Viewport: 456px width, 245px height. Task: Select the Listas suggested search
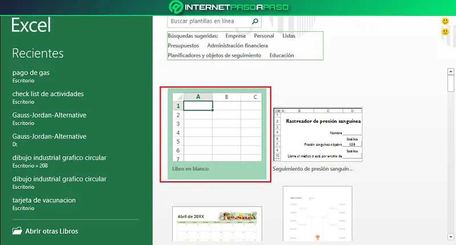point(289,36)
